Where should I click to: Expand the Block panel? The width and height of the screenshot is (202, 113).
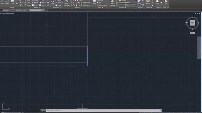click(x=101, y=8)
